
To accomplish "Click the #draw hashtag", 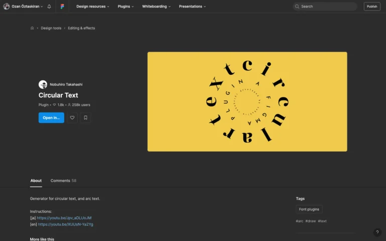I will (311, 221).
